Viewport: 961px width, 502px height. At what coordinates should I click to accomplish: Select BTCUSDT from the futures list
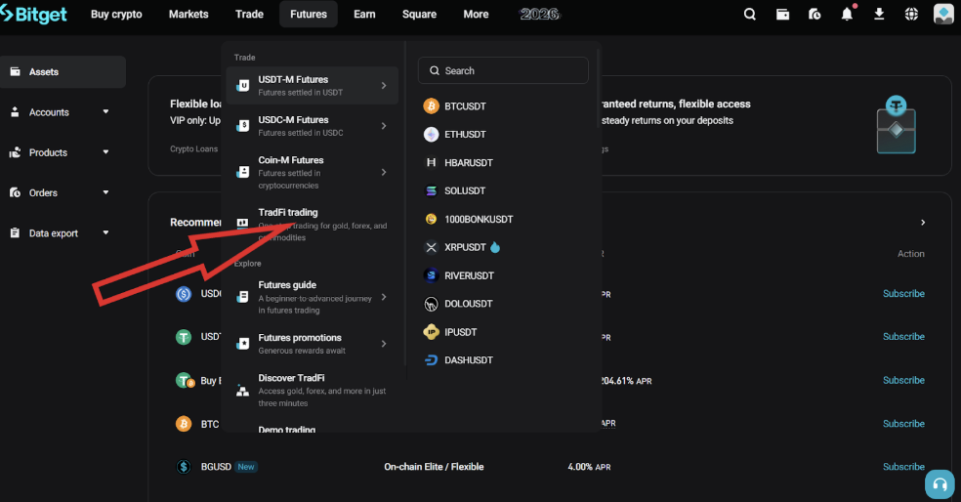pos(464,105)
